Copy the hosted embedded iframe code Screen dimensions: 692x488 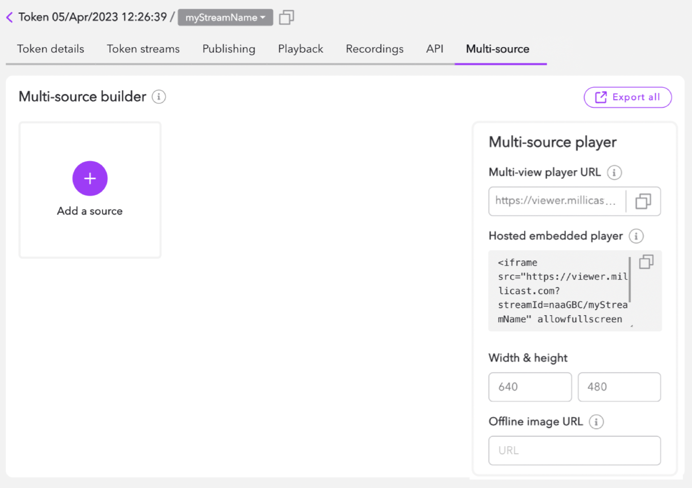tap(646, 262)
